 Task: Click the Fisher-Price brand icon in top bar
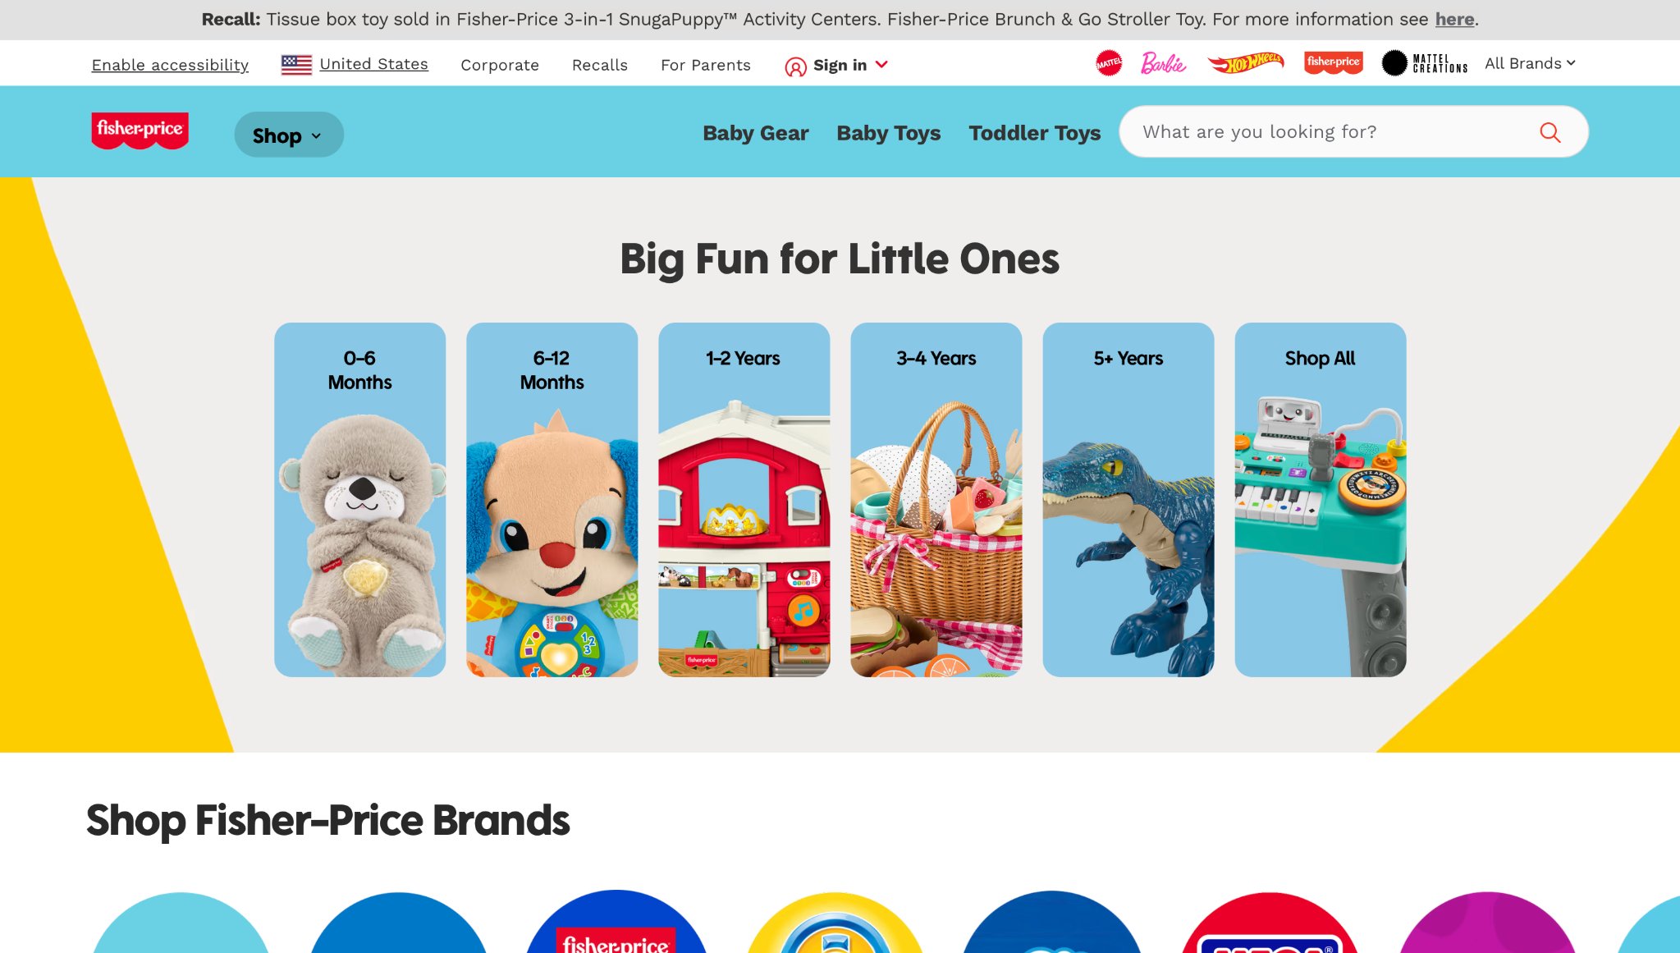point(1333,63)
